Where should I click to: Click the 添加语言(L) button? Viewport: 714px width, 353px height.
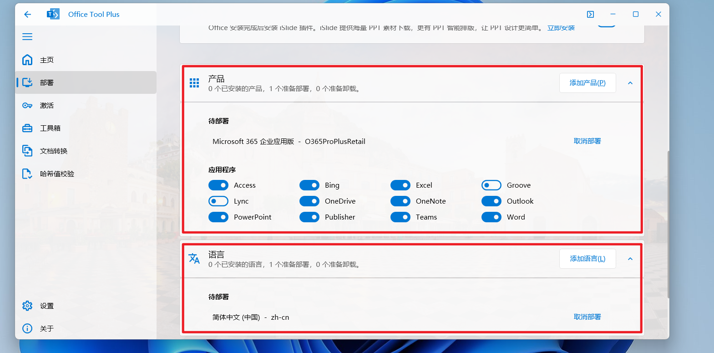[587, 259]
